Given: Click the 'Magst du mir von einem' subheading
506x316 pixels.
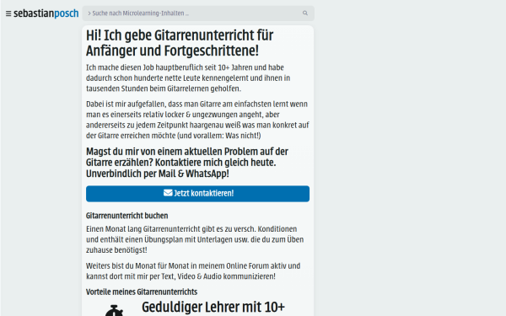Looking at the screenshot, I should point(187,163).
